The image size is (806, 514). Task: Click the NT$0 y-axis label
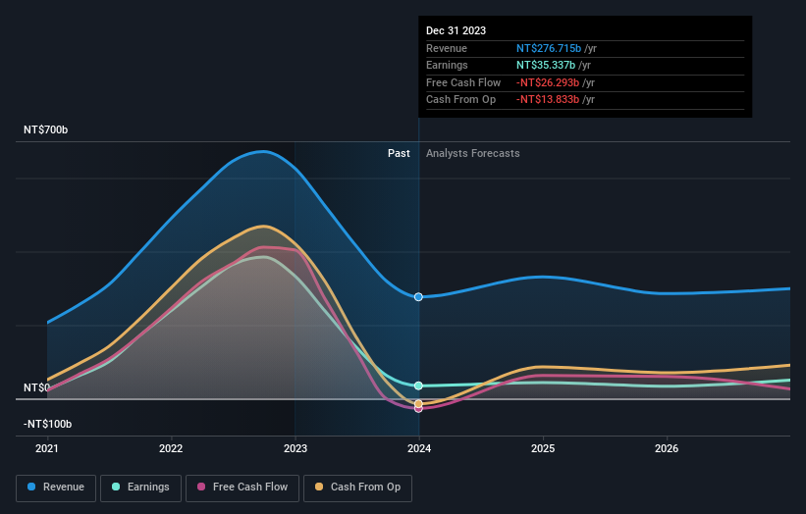36,387
